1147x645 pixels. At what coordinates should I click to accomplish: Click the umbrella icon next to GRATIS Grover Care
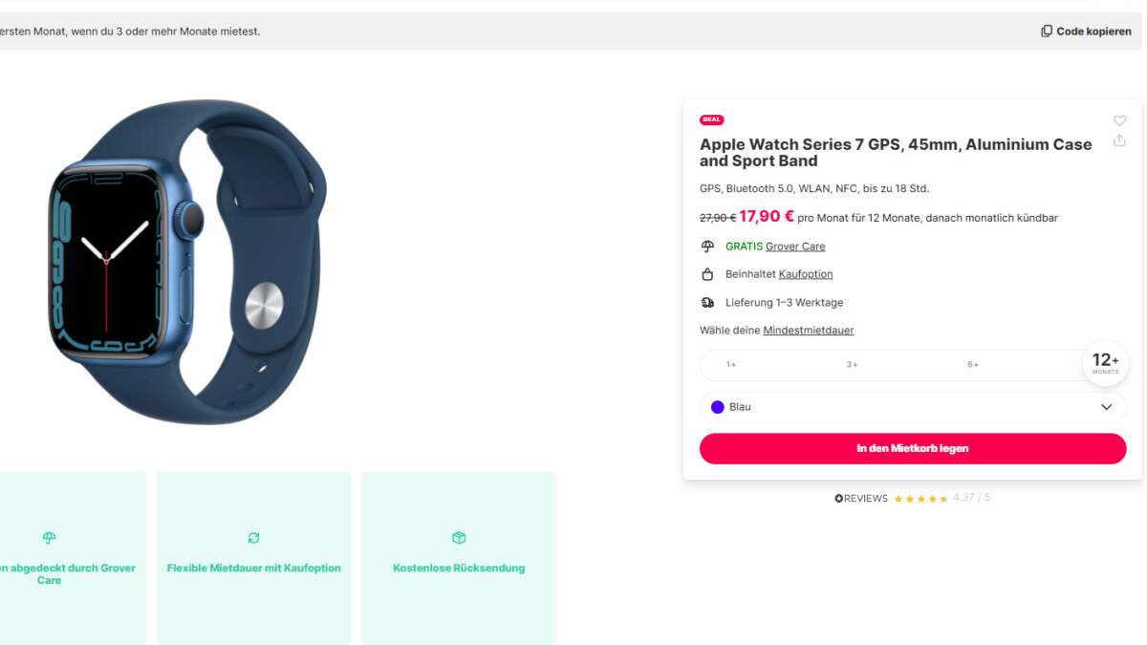pyautogui.click(x=706, y=246)
